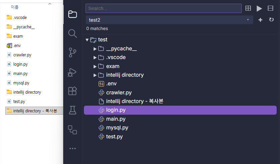Image resolution: width=280 pixels, height=164 pixels.
Task: Open the Search magnifier in activity bar
Action: pyautogui.click(x=73, y=33)
